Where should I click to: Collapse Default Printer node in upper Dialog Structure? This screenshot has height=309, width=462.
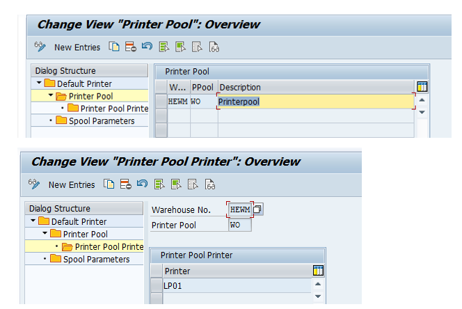pyautogui.click(x=39, y=83)
